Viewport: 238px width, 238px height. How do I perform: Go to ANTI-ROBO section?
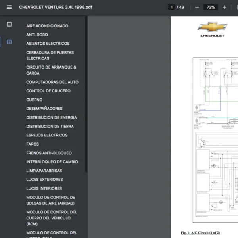click(x=37, y=35)
